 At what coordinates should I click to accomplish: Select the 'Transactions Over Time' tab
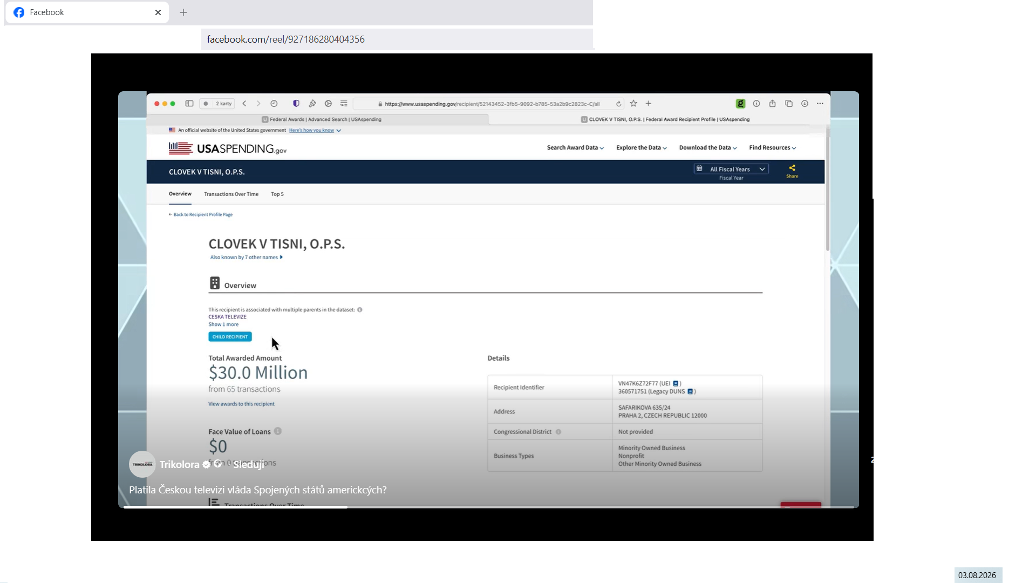click(x=231, y=194)
